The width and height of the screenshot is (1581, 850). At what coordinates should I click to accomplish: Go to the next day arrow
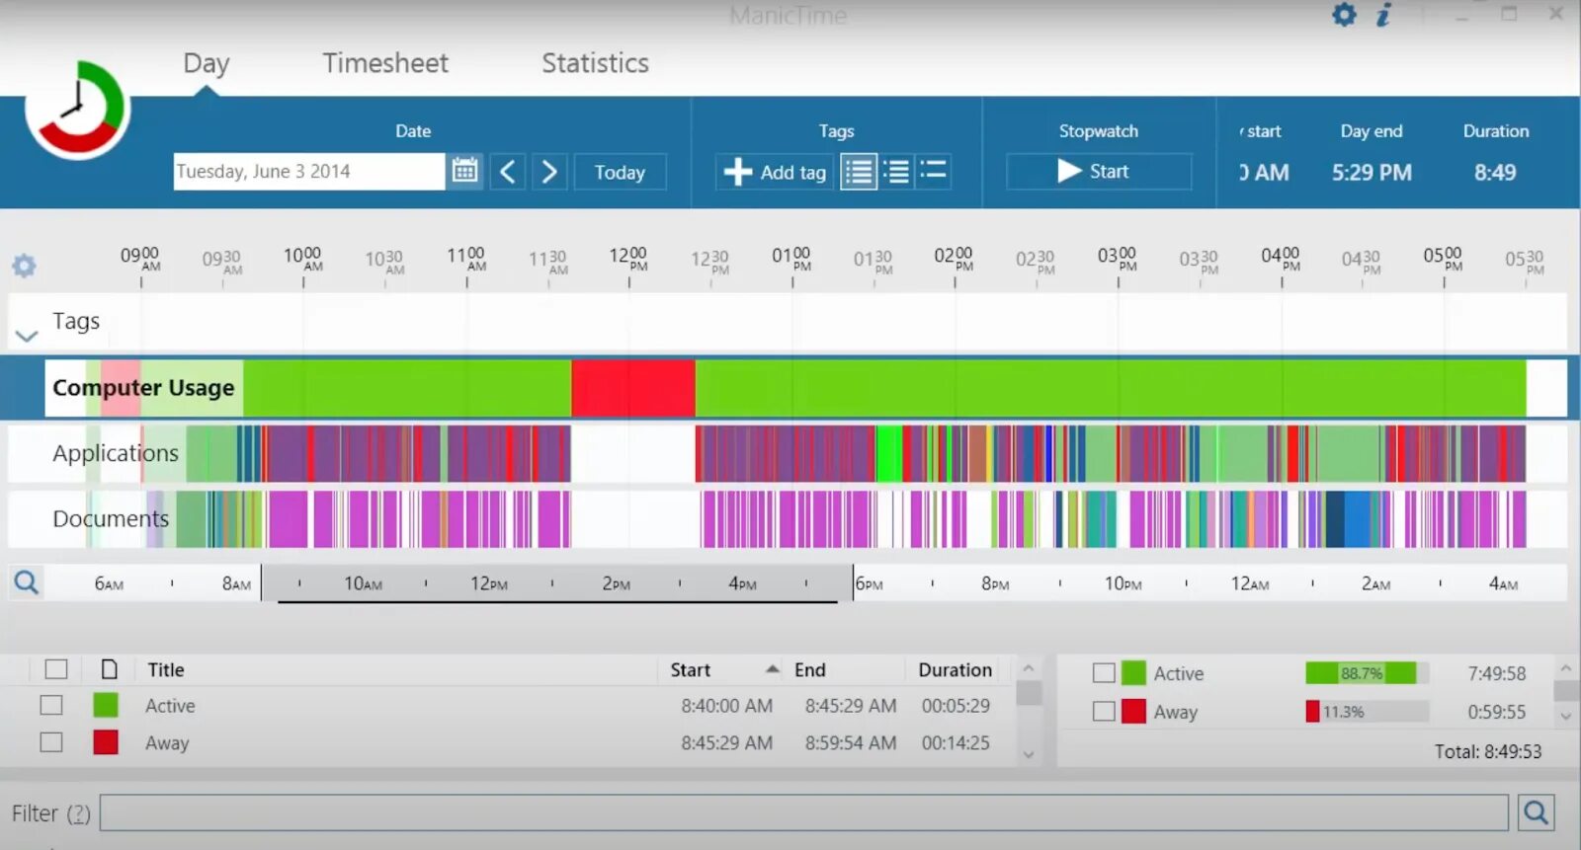tap(549, 172)
